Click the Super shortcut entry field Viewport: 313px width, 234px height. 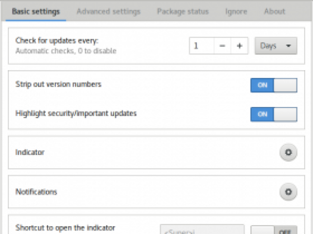tap(202, 229)
